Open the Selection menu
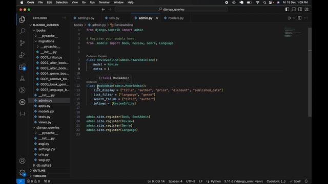This screenshot has height=184, width=328. (x=61, y=2)
